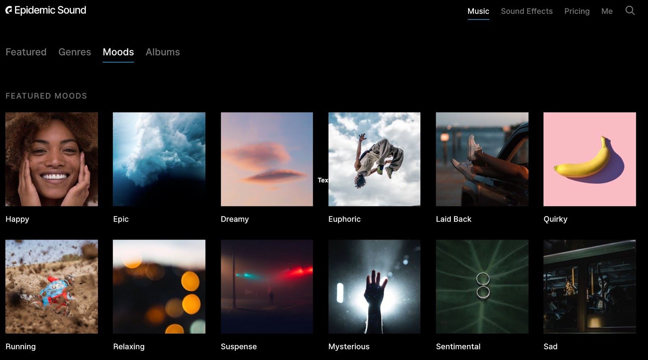The width and height of the screenshot is (648, 360).
Task: Select the Laid Back mood cover
Action: pyautogui.click(x=482, y=159)
